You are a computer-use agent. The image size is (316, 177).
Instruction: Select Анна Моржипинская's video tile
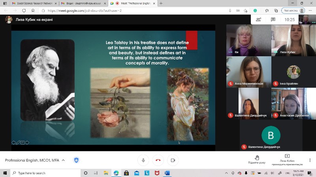249,72
